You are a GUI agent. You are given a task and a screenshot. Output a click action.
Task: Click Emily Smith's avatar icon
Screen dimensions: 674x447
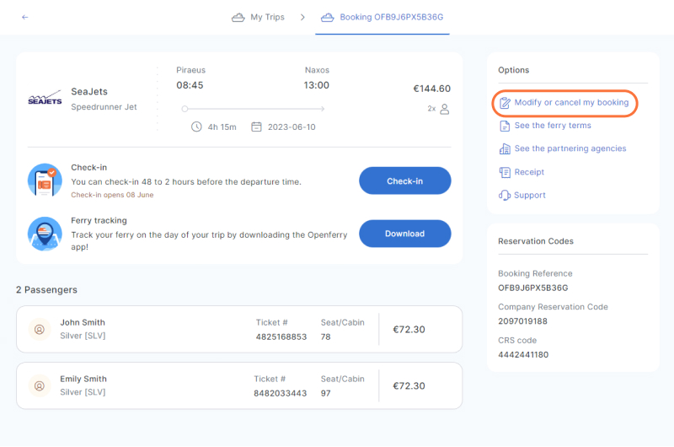(x=39, y=386)
